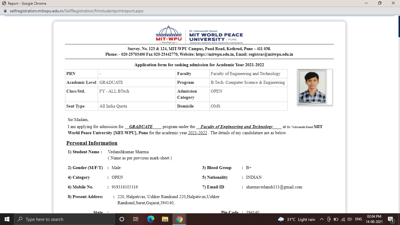Open the Cortana circle icon
The image size is (400, 225).
[x=122, y=219]
